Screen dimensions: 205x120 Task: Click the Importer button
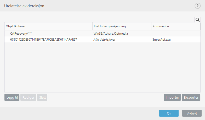point(172,97)
